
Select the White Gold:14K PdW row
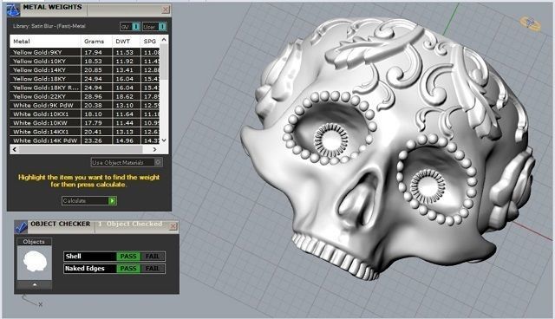[x=85, y=140]
